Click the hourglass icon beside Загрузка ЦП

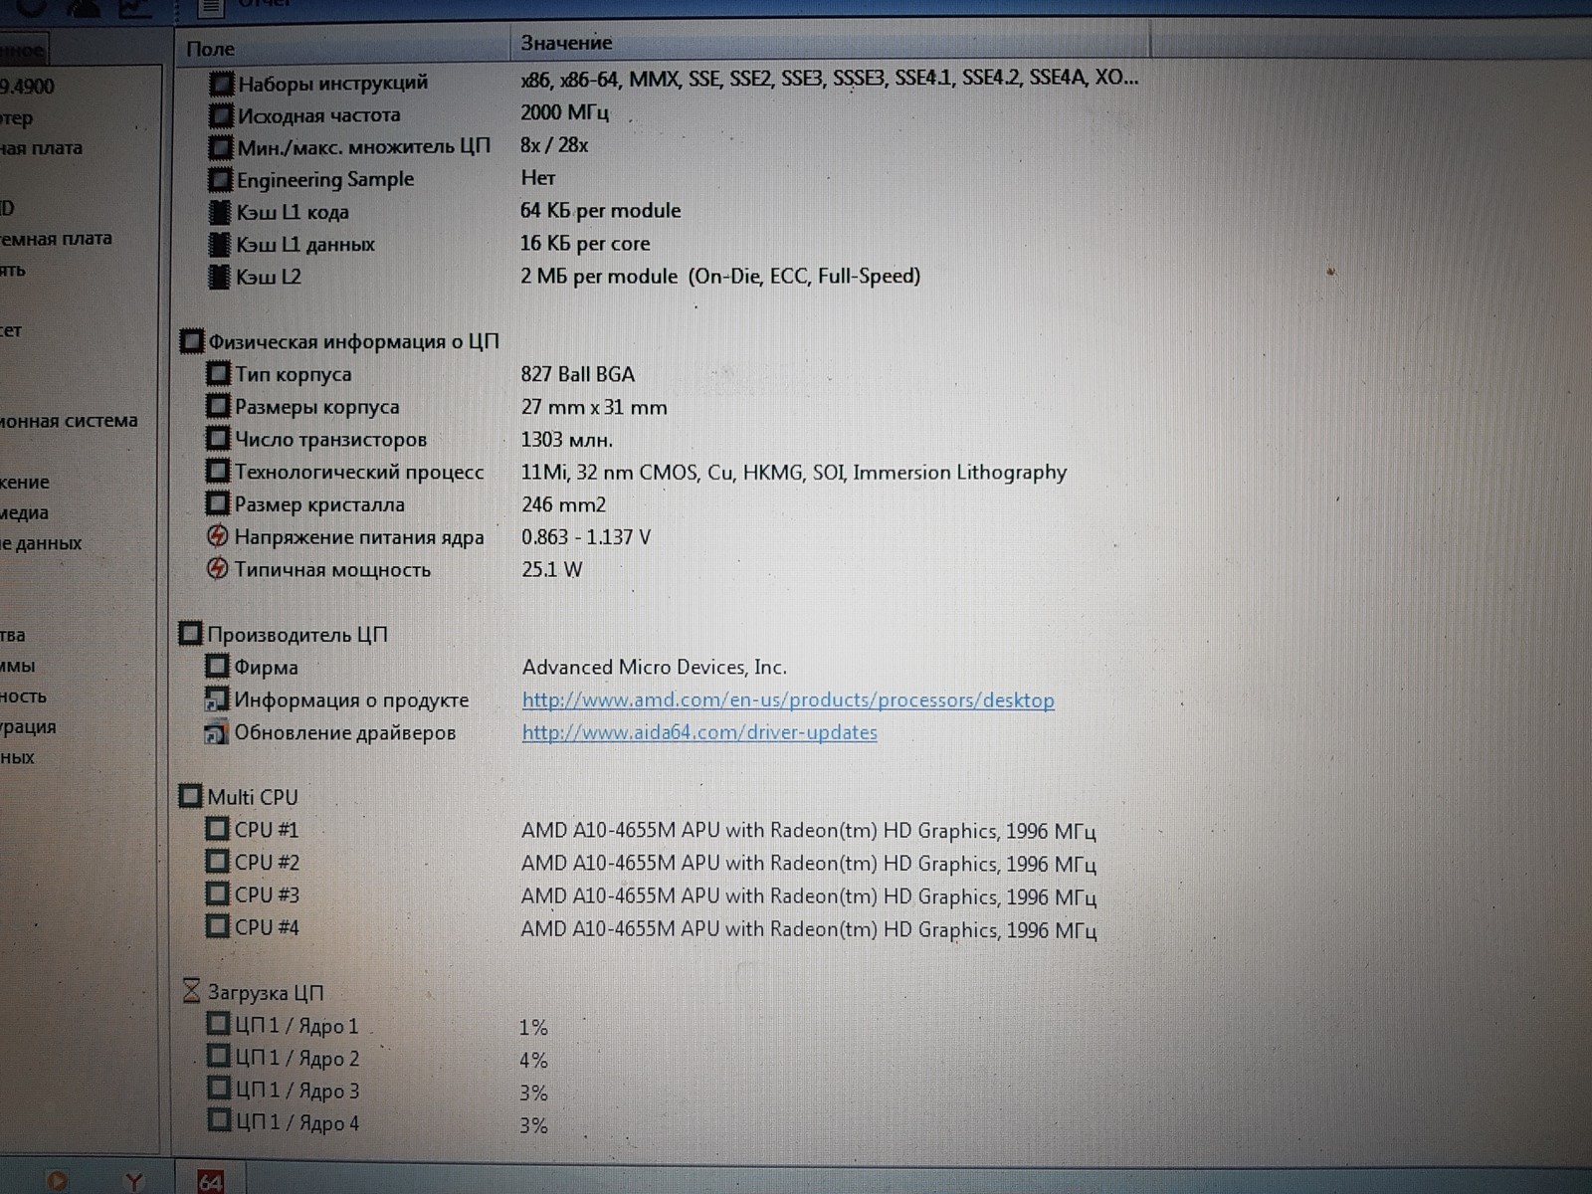pos(191,992)
